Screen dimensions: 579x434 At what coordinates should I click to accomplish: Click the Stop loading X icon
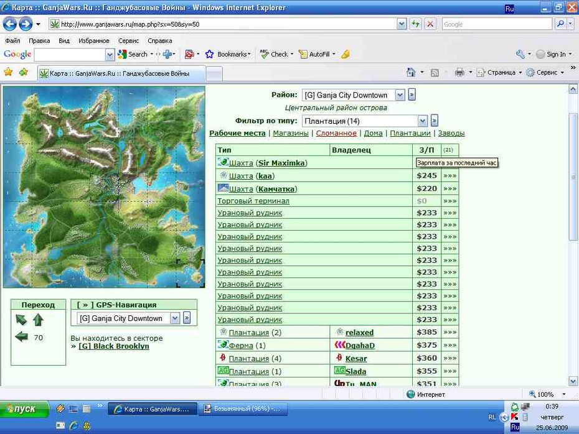click(x=430, y=24)
